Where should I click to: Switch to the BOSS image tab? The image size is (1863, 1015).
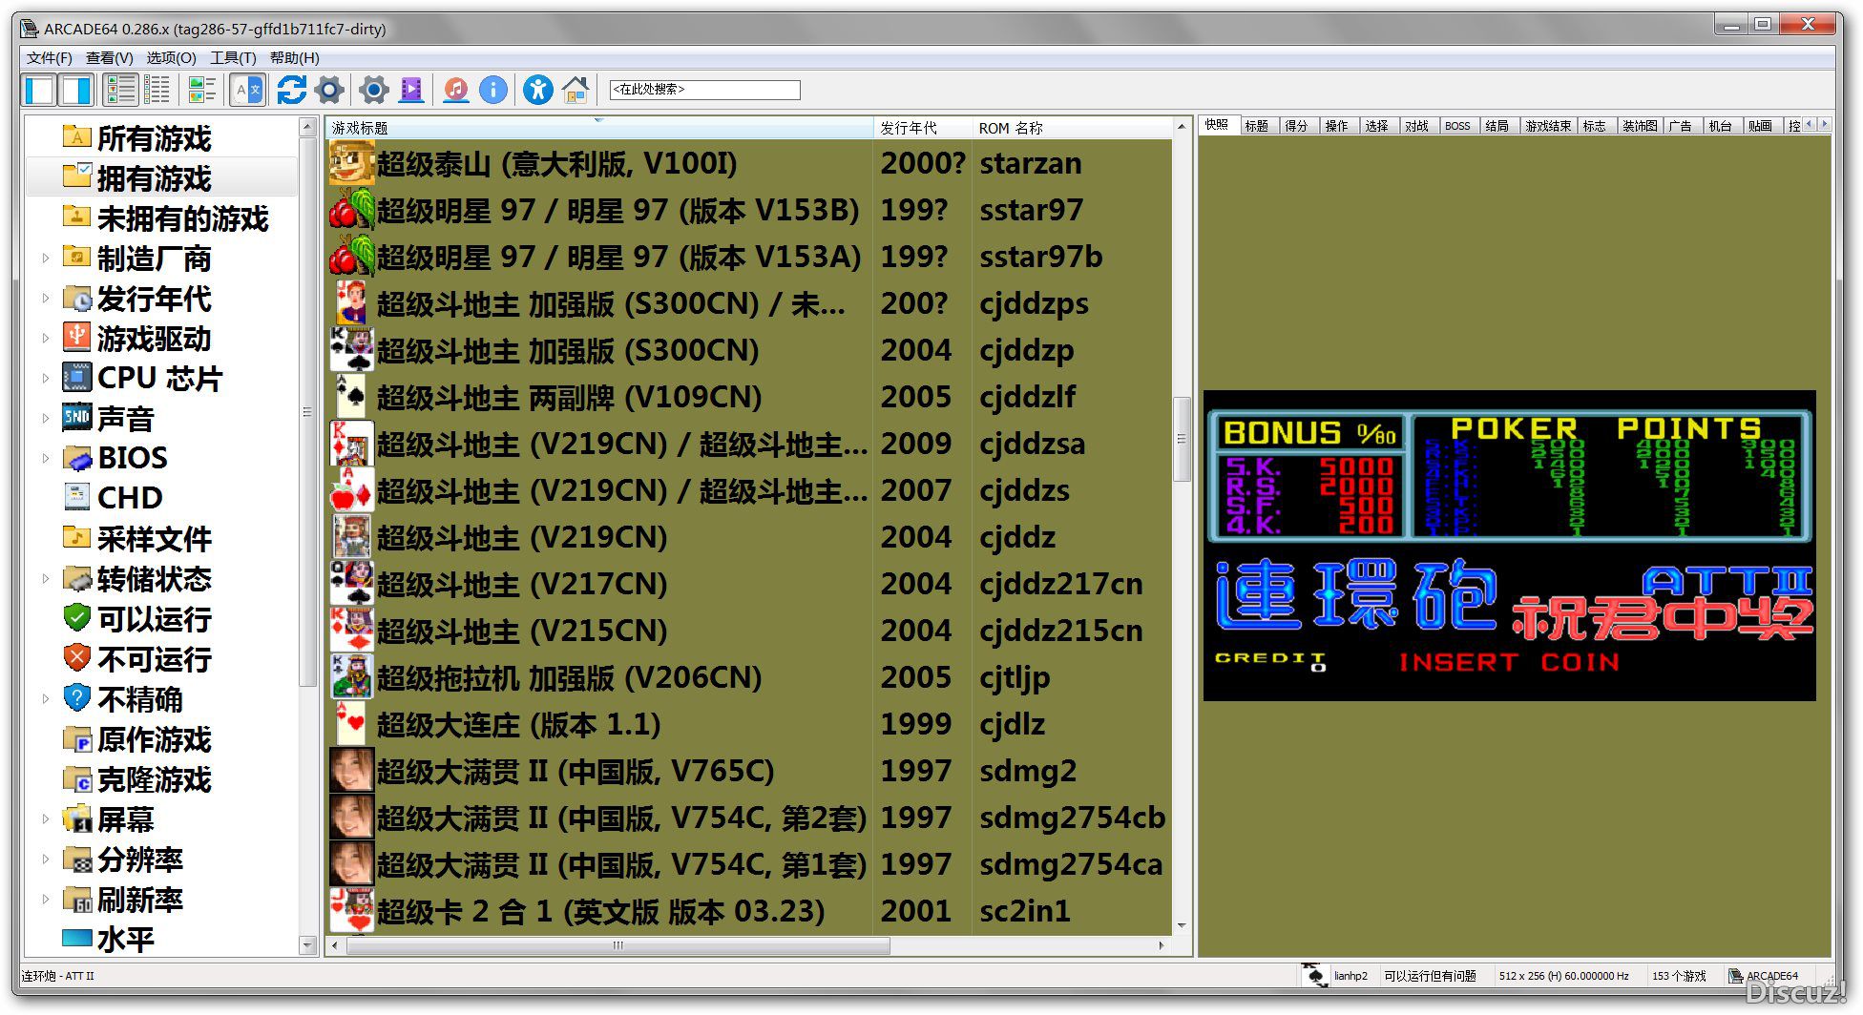(1456, 126)
